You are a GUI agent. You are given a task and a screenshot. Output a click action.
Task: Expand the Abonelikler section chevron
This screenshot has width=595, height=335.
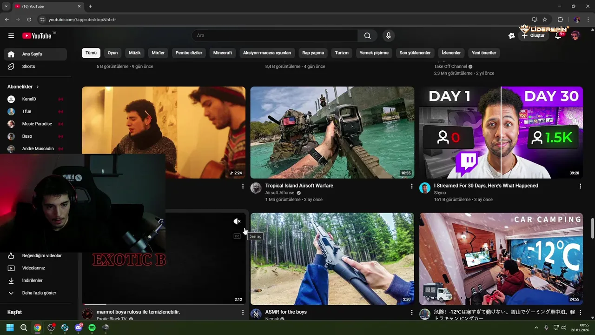(x=38, y=87)
